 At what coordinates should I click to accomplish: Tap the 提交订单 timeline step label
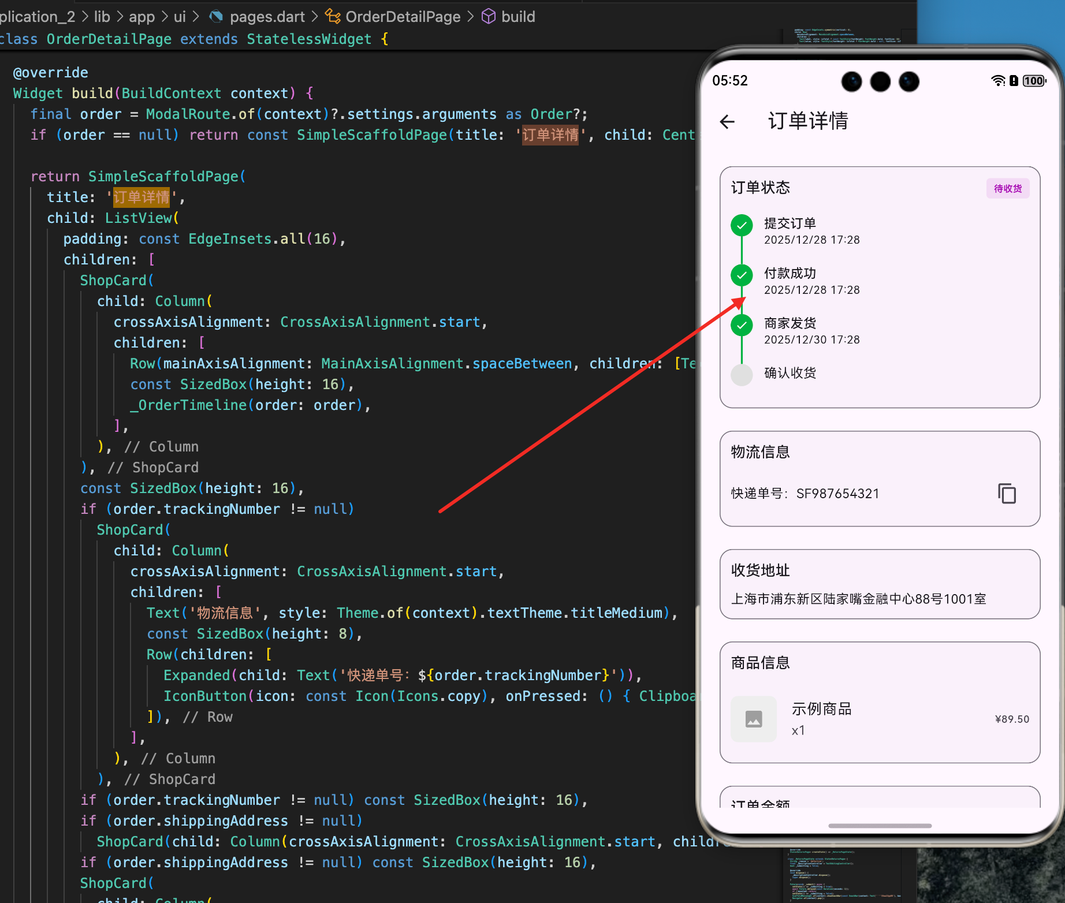pyautogui.click(x=790, y=223)
